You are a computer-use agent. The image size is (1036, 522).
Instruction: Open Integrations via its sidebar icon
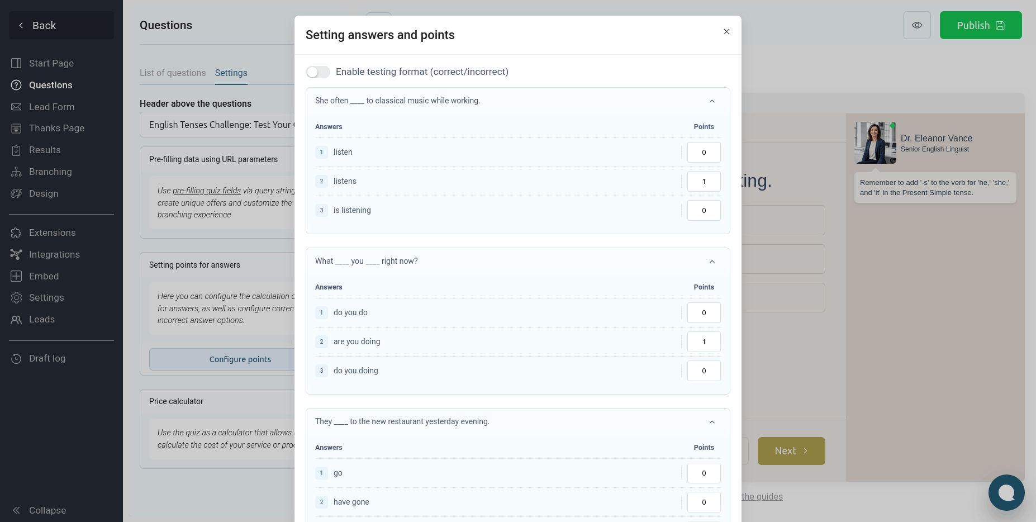[x=16, y=254]
